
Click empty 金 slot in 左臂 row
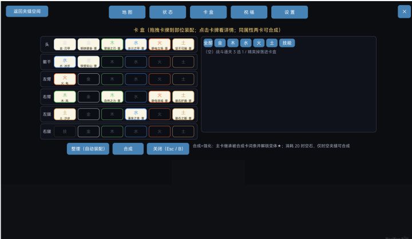pos(89,79)
